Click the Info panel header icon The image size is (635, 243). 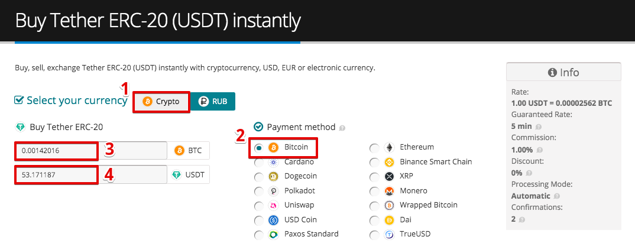(x=552, y=73)
